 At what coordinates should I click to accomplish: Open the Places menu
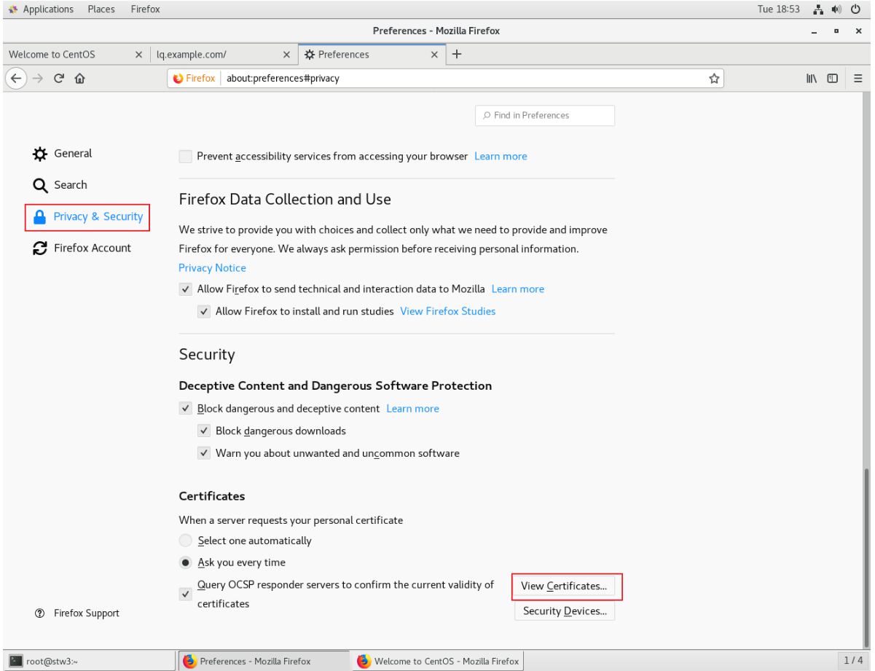click(101, 9)
